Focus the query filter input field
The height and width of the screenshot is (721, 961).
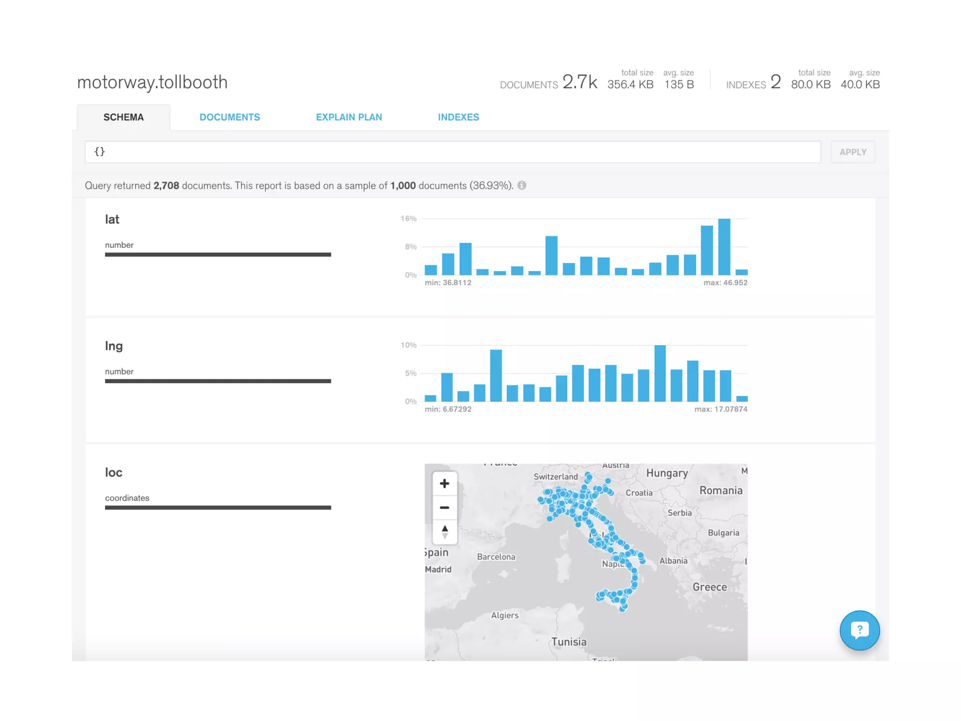pyautogui.click(x=452, y=152)
